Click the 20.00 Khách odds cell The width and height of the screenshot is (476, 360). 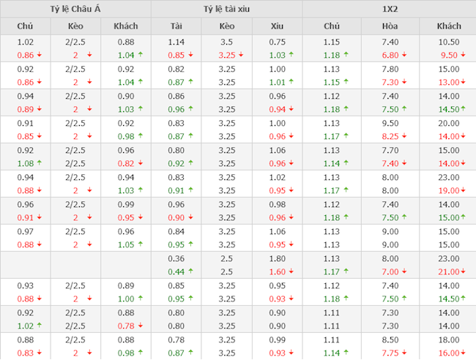pyautogui.click(x=448, y=123)
